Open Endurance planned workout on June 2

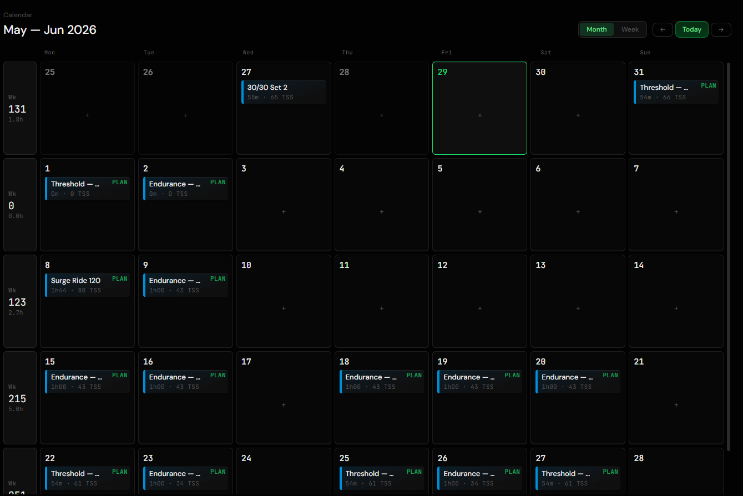pyautogui.click(x=185, y=189)
